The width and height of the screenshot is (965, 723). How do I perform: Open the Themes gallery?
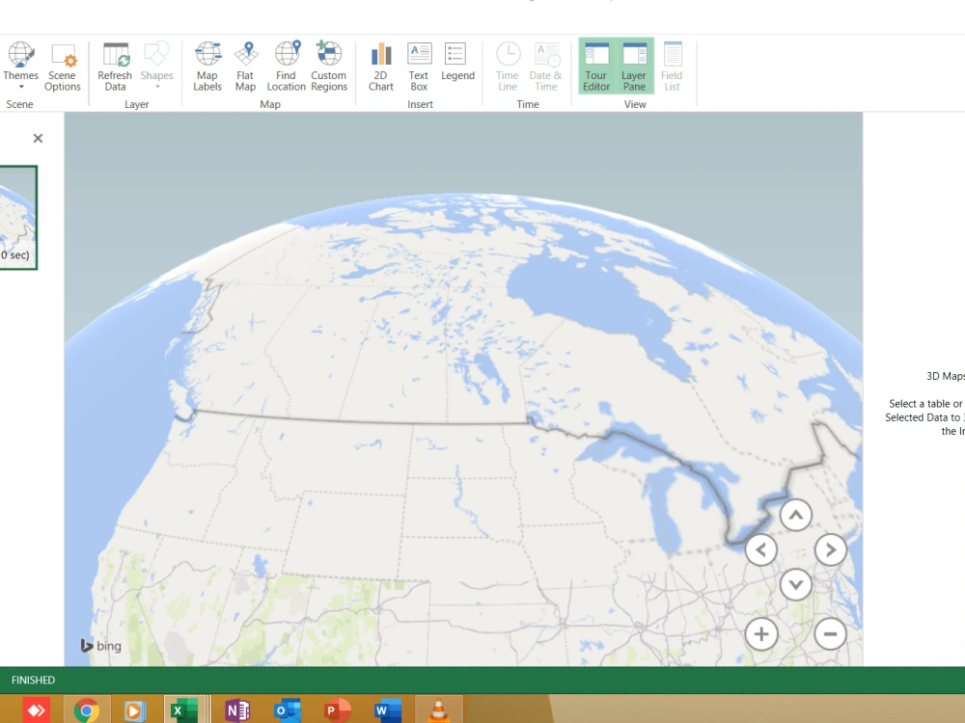20,67
